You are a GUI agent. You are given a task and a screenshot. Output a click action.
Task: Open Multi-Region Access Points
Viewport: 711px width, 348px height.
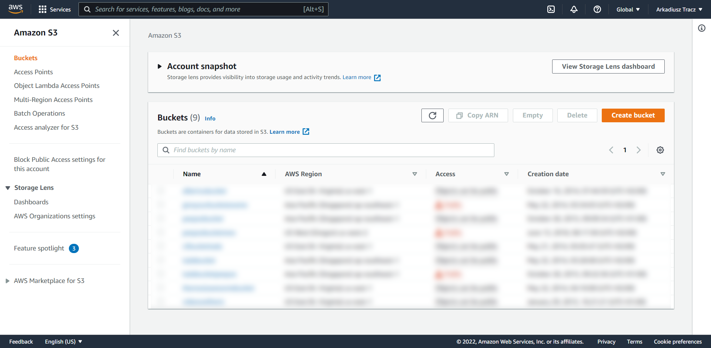pyautogui.click(x=53, y=100)
